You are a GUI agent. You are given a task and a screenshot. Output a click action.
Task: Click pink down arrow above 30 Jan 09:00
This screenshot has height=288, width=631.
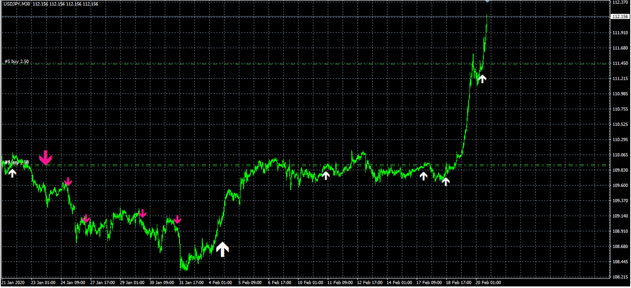177,219
